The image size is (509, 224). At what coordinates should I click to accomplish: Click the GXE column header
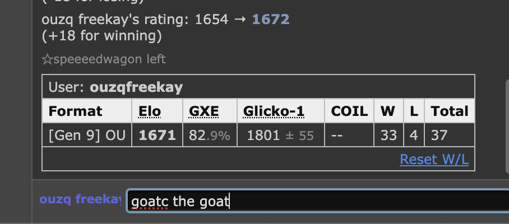[204, 111]
